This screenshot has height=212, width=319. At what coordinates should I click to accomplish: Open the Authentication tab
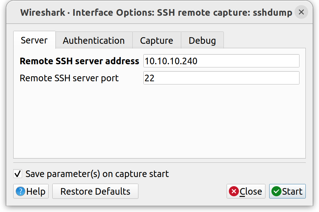pos(94,41)
